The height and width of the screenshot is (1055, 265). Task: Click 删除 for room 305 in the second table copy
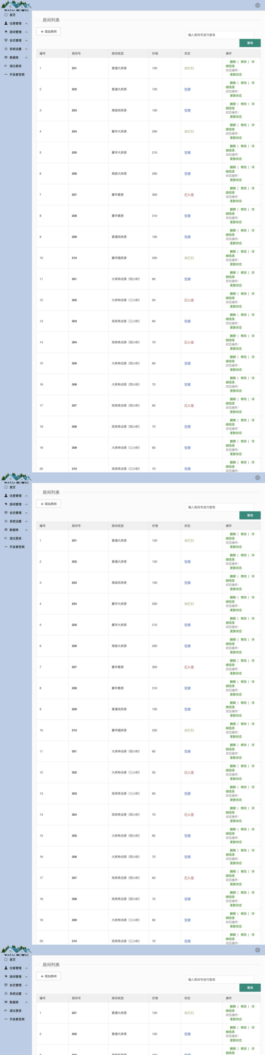coord(233,829)
